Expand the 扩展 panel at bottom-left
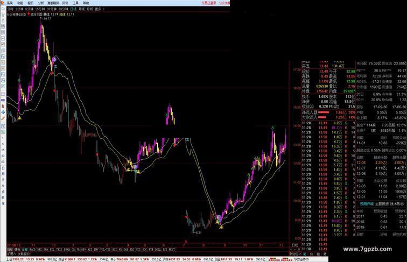The image size is (407, 262). coord(11,254)
